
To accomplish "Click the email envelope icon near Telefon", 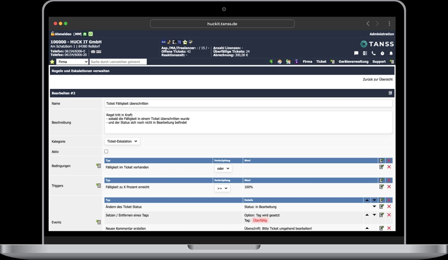I will click(93, 51).
